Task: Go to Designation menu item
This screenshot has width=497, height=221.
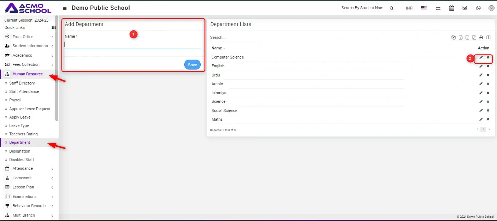Action: pos(20,151)
